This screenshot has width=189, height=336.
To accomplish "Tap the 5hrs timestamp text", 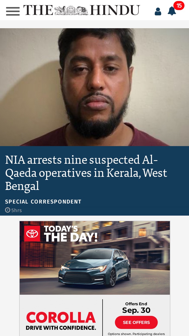I will coord(17,210).
